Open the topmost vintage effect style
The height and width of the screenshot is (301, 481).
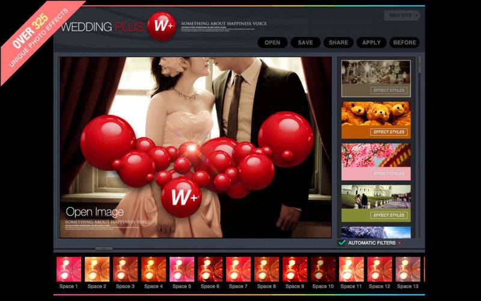pyautogui.click(x=376, y=79)
